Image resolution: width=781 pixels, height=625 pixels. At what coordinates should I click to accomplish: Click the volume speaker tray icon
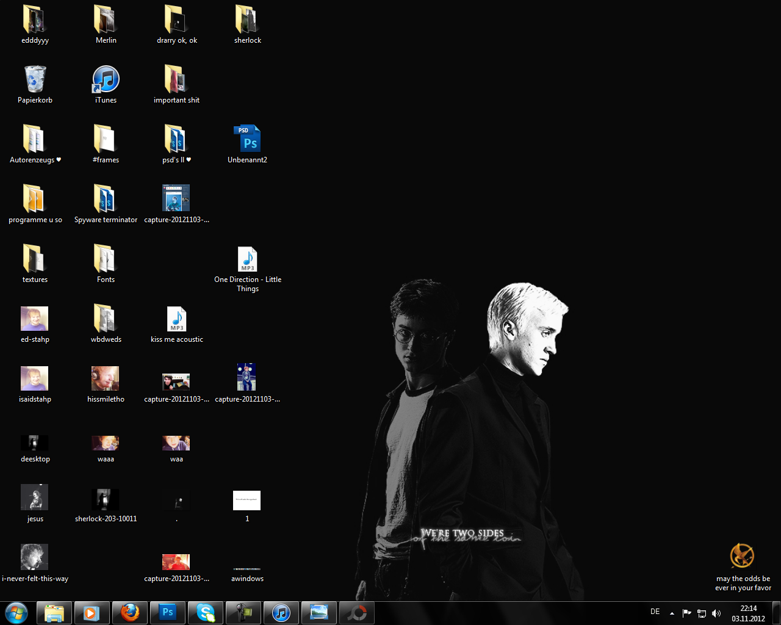(x=716, y=613)
